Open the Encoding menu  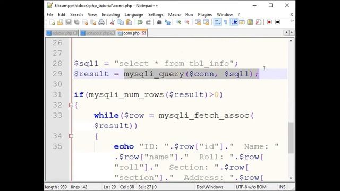pyautogui.click(x=110, y=14)
